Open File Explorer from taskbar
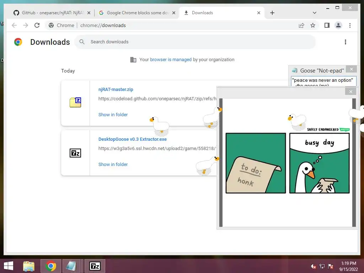Viewport: 364px width, 273px height. pos(29,266)
